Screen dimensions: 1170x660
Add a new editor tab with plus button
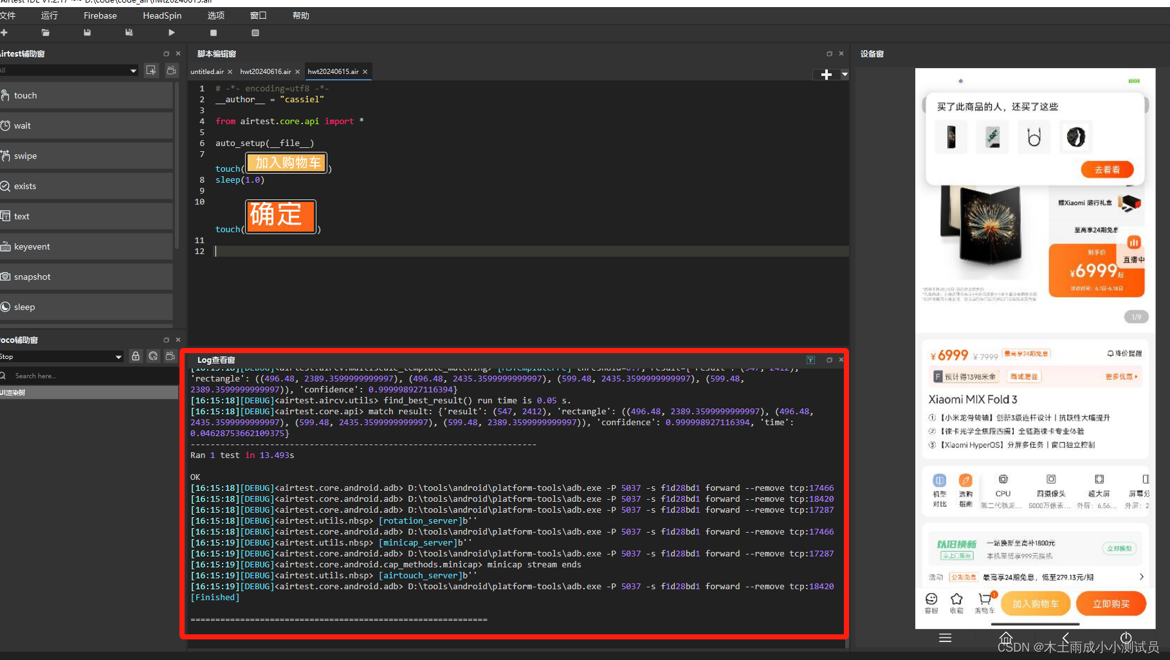point(827,75)
